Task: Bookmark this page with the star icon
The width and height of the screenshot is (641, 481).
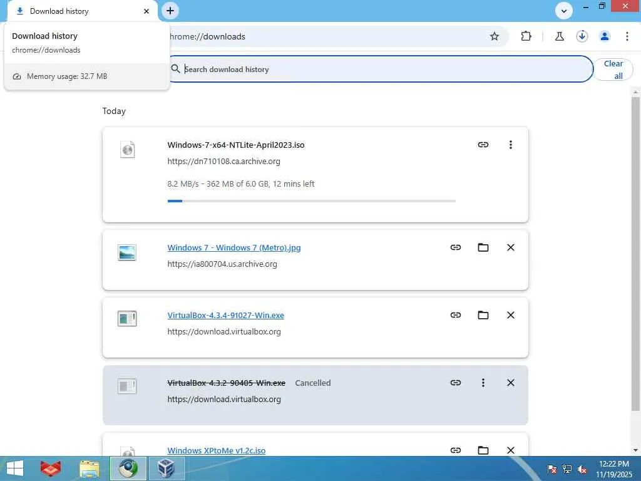Action: tap(495, 36)
